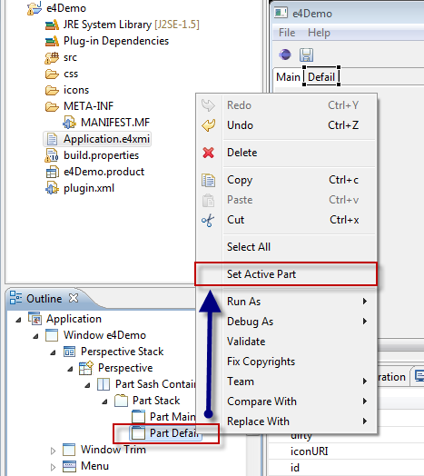This screenshot has height=476, width=424.
Task: Click the Undo arrow icon in context menu
Action: pyautogui.click(x=209, y=125)
